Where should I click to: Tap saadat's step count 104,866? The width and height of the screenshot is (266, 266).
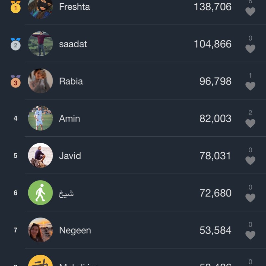point(212,44)
